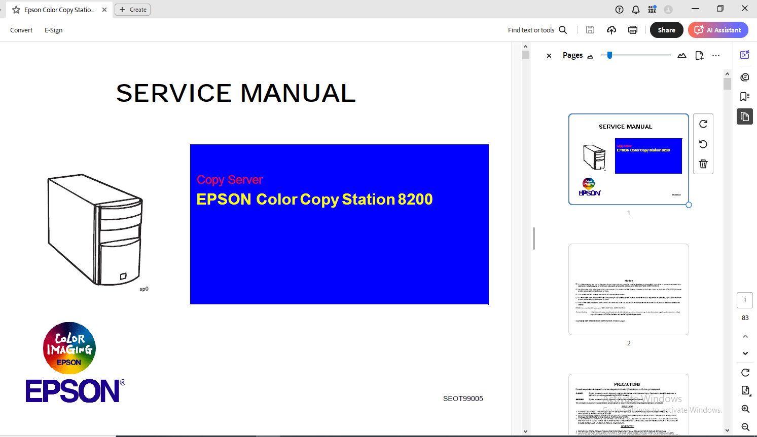This screenshot has width=757, height=437.
Task: Close the Epson Color Copy Station tab
Action: pos(104,10)
